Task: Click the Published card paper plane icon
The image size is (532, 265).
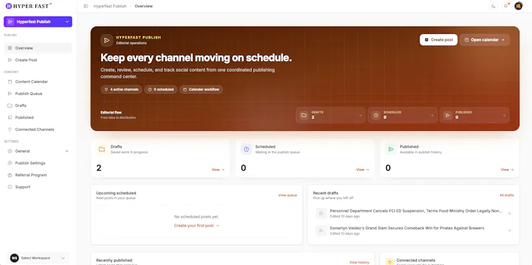Action: [x=391, y=149]
